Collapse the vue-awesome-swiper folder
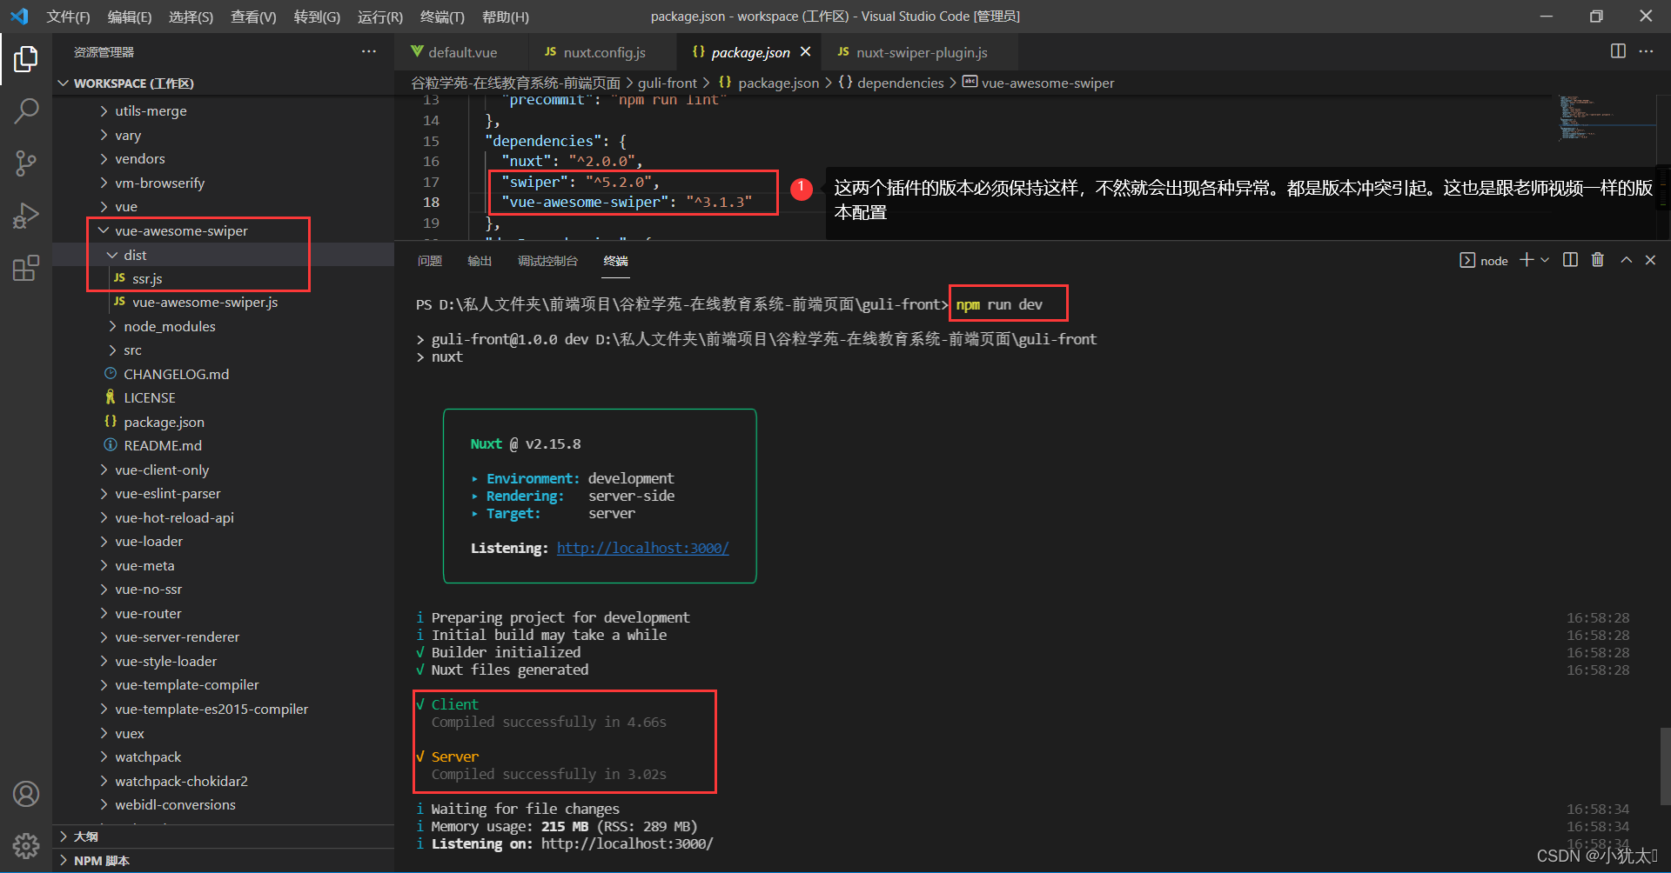The height and width of the screenshot is (873, 1671). [x=223, y=230]
